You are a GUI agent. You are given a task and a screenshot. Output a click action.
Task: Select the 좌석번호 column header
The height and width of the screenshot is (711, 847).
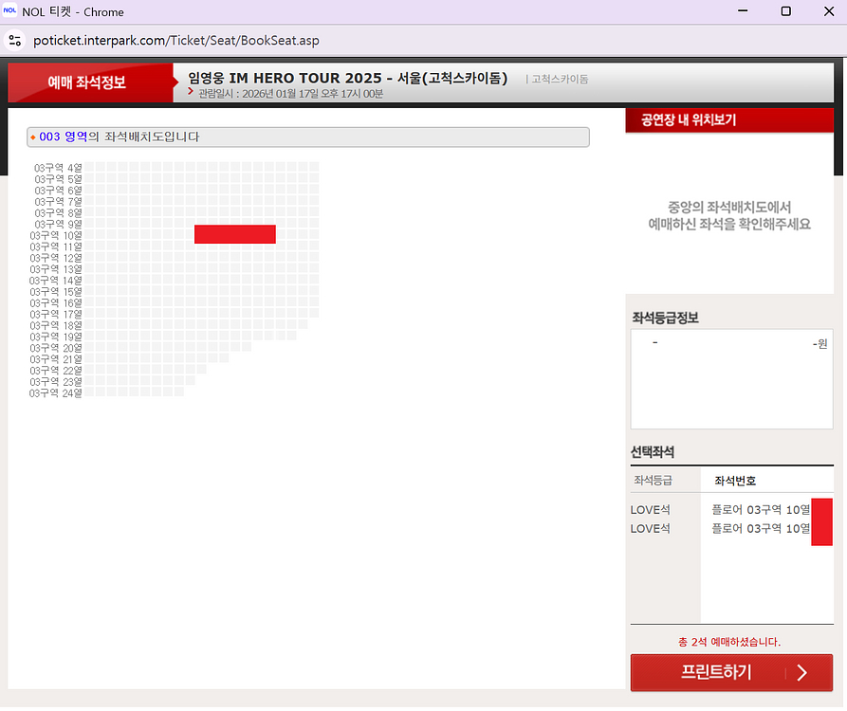[x=735, y=481]
